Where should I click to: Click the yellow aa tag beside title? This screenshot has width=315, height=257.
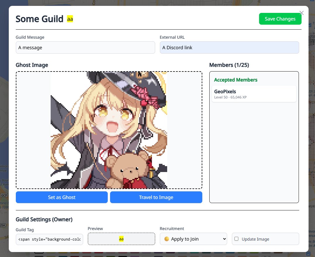point(70,19)
